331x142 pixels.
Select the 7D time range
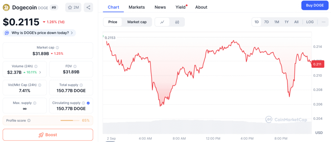coord(267,22)
